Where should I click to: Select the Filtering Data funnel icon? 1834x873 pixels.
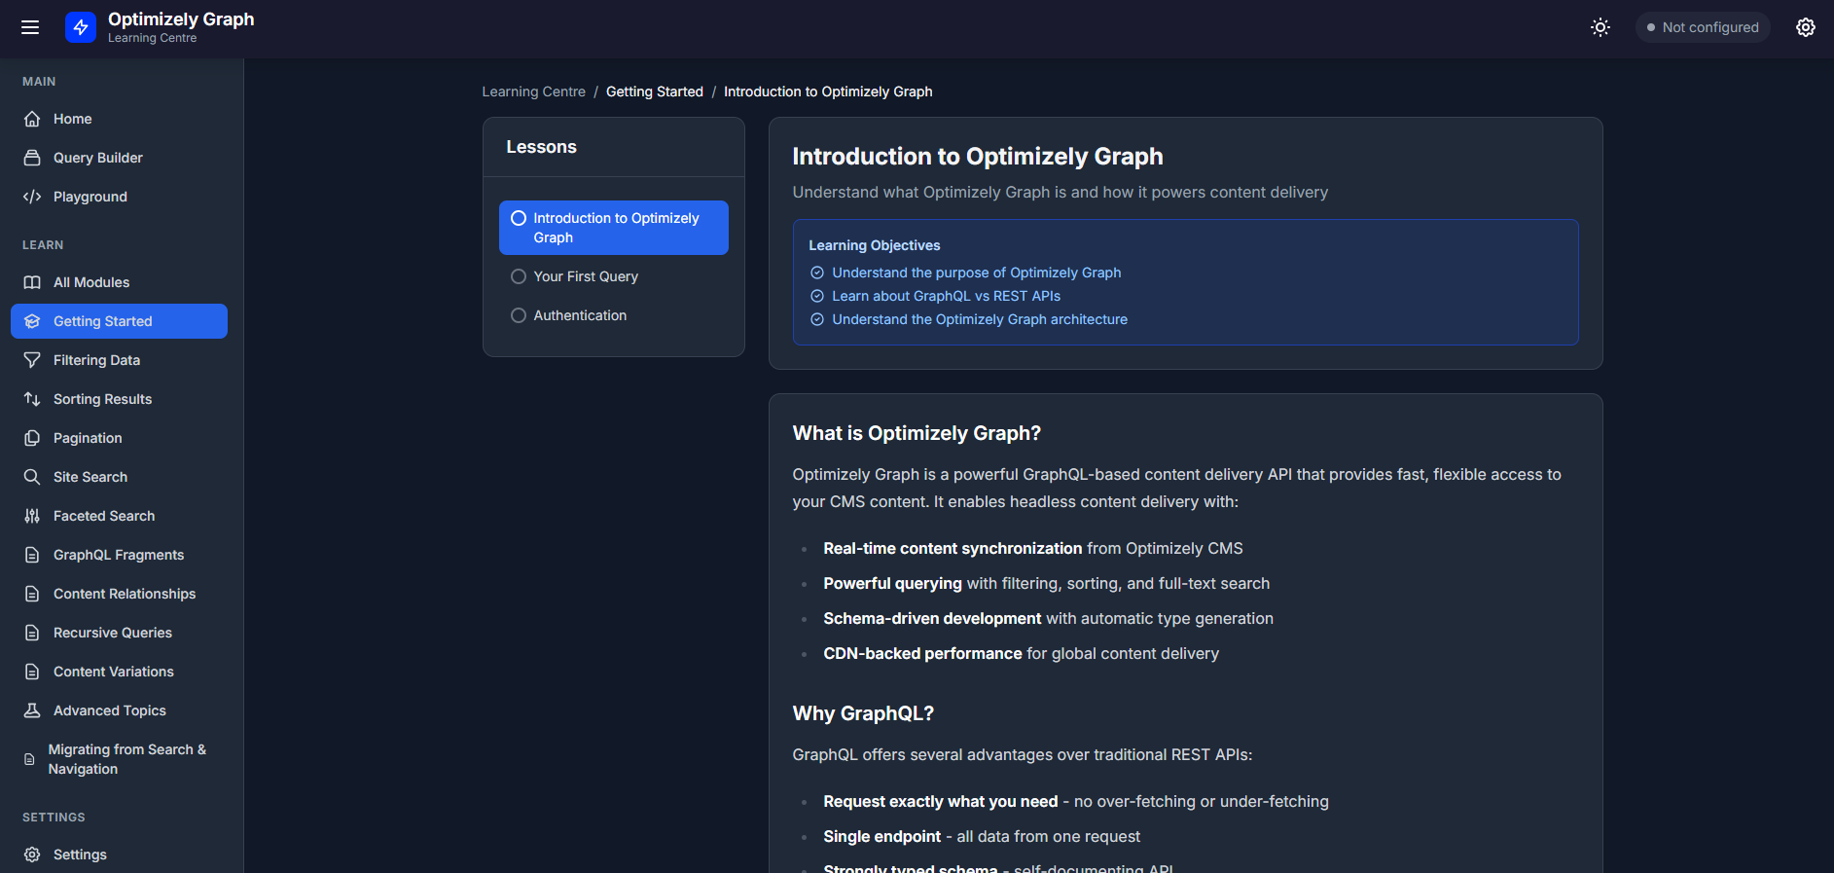pos(32,360)
